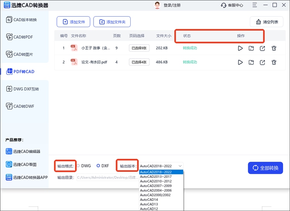Click the 页码选择 column header
This screenshot has width=290, height=211.
pyautogui.click(x=136, y=36)
